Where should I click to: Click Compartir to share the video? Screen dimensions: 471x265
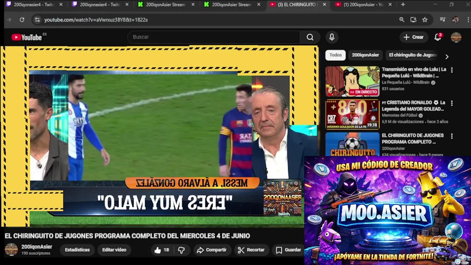(x=212, y=250)
